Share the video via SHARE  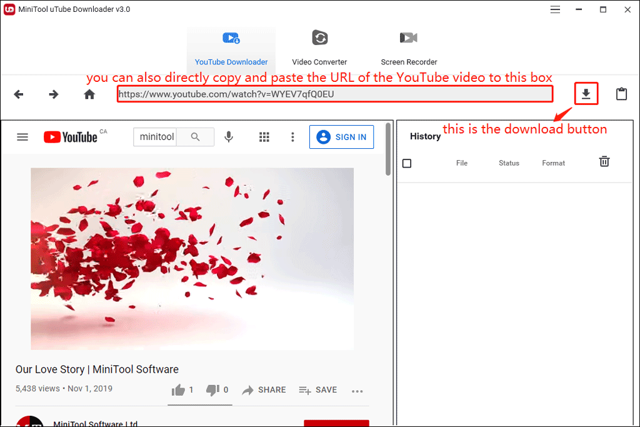264,389
